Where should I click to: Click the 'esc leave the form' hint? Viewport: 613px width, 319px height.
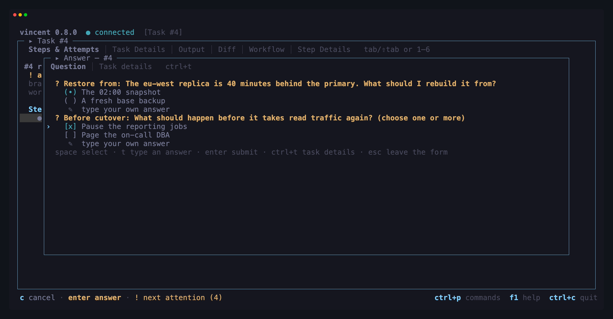click(408, 152)
